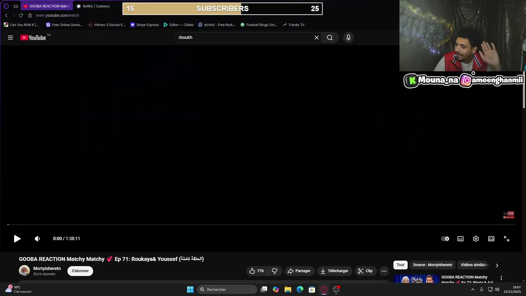Image resolution: width=526 pixels, height=296 pixels.
Task: Open the player settings gear
Action: [475, 238]
